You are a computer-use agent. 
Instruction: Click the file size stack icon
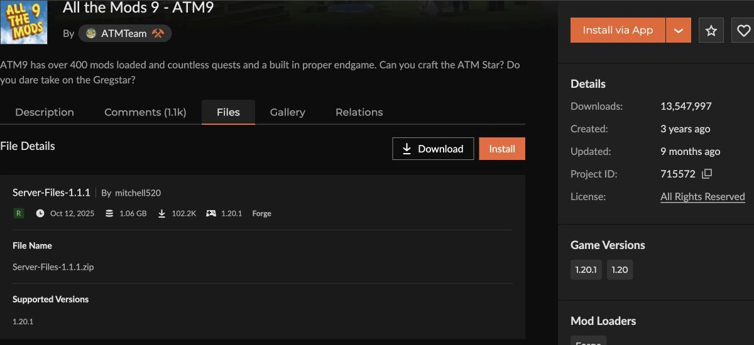click(109, 213)
